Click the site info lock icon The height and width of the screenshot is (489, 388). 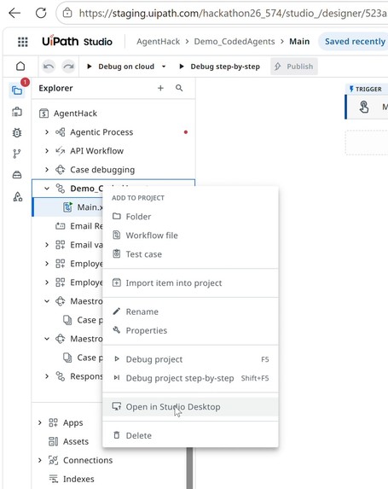pos(67,13)
